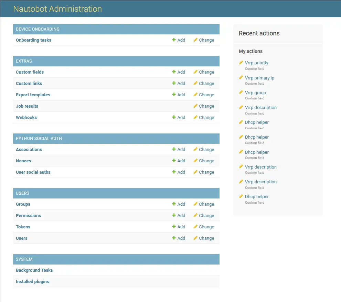Click the pencil icon for Job results
This screenshot has height=302, width=341.
tap(195, 106)
